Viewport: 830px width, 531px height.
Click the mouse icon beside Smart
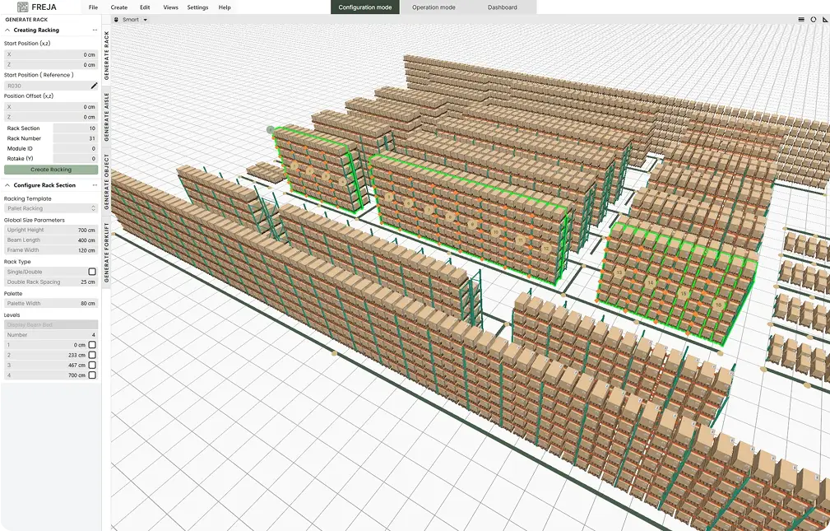coord(116,20)
